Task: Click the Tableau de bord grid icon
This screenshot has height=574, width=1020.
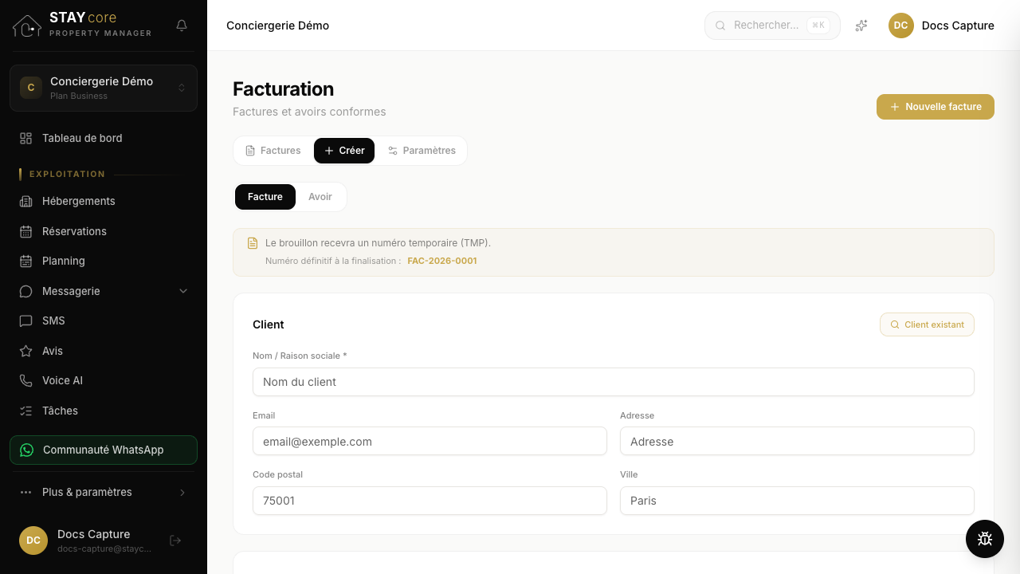Action: click(25, 138)
